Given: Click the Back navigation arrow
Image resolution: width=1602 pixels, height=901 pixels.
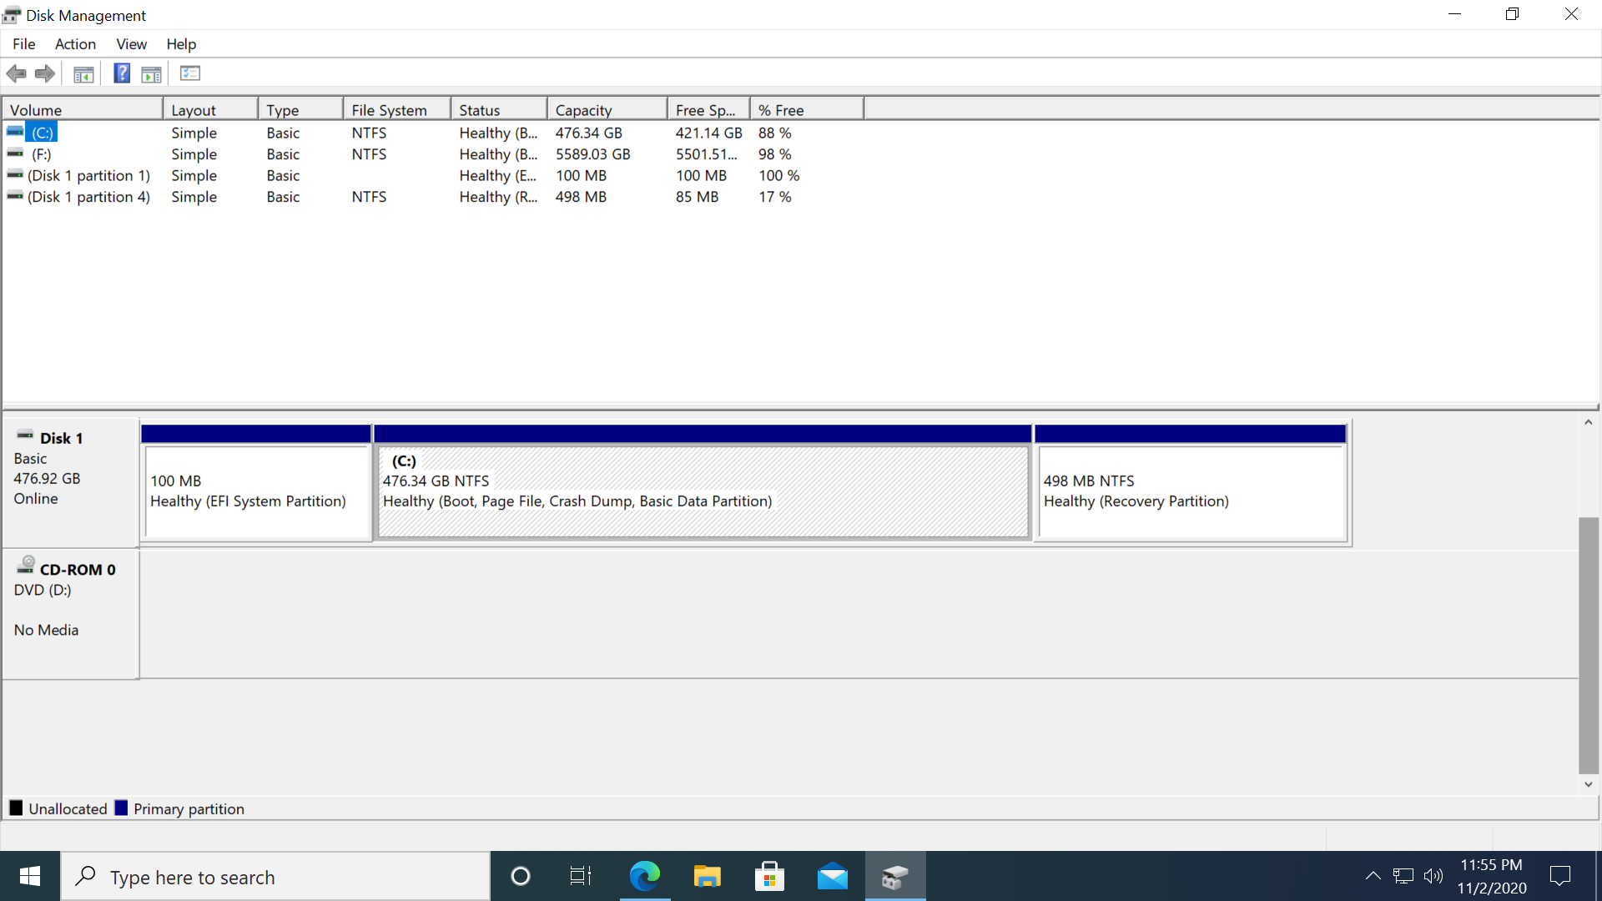Looking at the screenshot, I should tap(16, 73).
